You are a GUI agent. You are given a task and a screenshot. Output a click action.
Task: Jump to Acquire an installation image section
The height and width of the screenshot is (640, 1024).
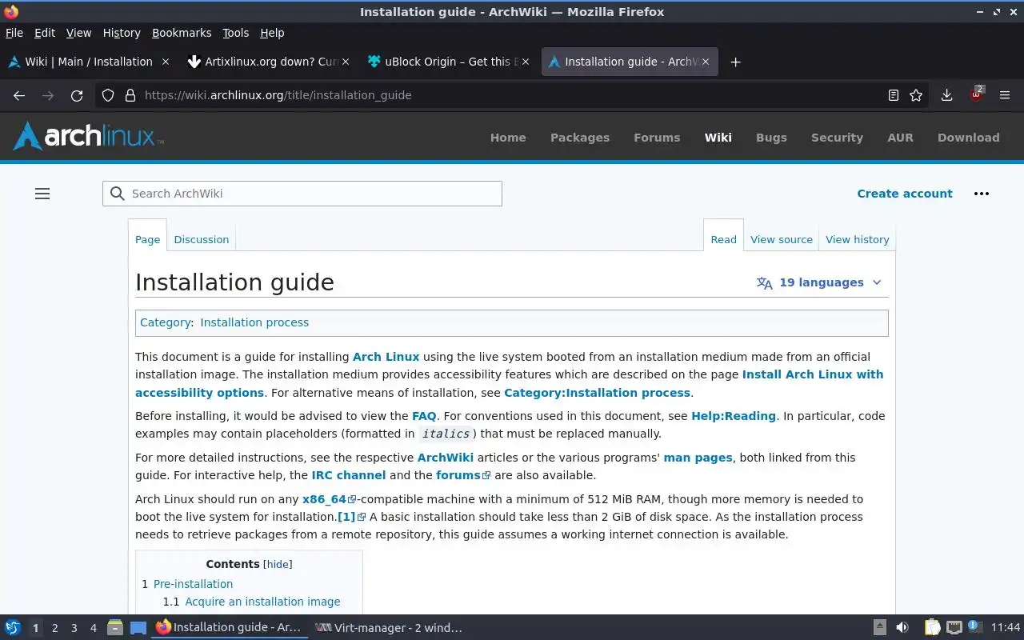click(262, 602)
